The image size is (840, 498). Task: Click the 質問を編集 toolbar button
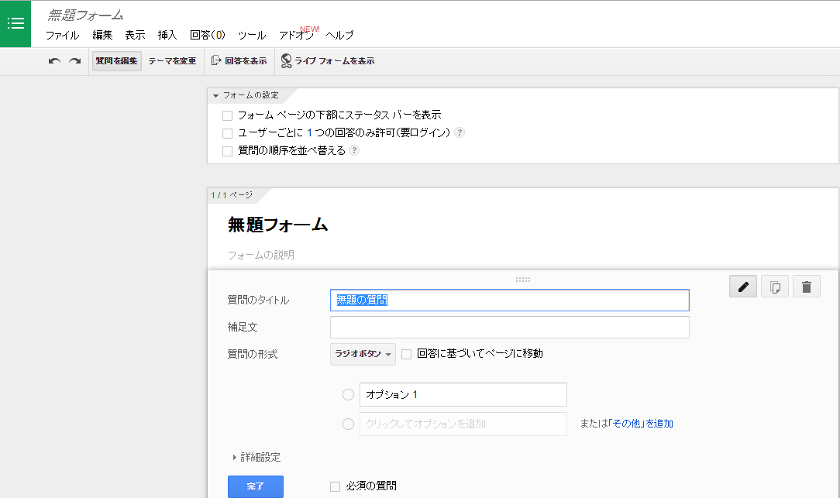[117, 61]
